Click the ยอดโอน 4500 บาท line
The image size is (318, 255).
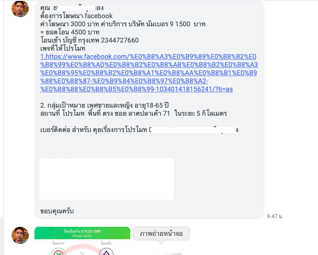coord(70,32)
